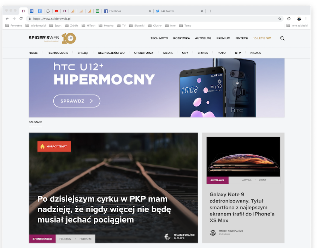Close the Twitter tab

click(x=202, y=11)
